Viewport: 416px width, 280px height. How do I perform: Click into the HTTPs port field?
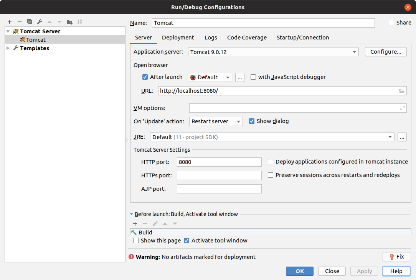[219, 175]
